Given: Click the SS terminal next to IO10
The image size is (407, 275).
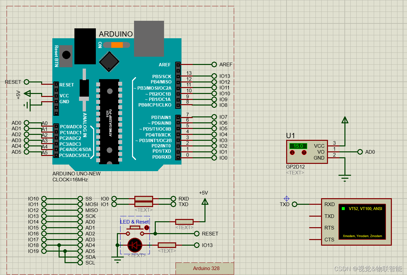Looking at the screenshot, I should coord(80,199).
